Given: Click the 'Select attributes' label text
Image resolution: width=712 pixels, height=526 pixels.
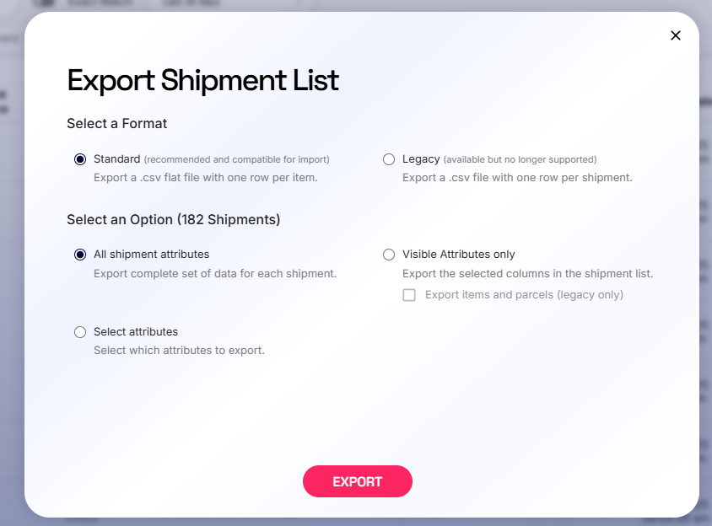Looking at the screenshot, I should coord(136,332).
